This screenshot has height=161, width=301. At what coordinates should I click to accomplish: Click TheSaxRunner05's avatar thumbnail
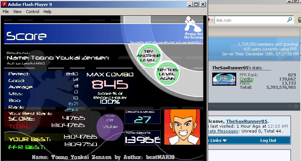pyautogui.click(x=224, y=79)
